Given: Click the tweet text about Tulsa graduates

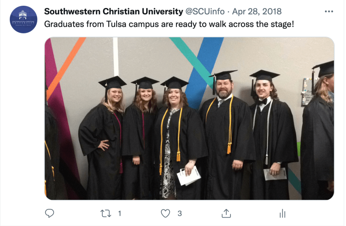Looking at the screenshot, I should pos(168,25).
